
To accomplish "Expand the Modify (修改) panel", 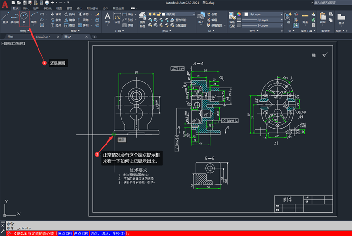I will (x=75, y=31).
